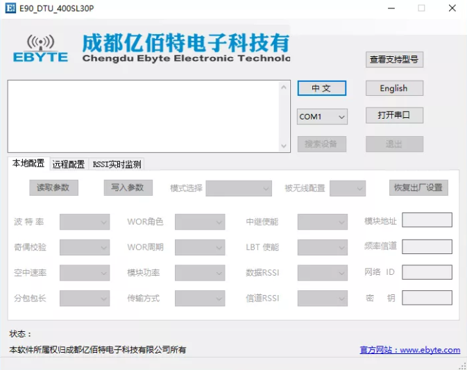Click 恢复出厂设置 button
Screen dimensions: 467x370
click(418, 187)
